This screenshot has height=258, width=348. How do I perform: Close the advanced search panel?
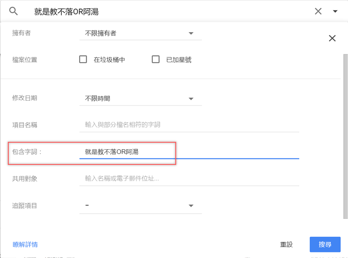click(x=332, y=38)
